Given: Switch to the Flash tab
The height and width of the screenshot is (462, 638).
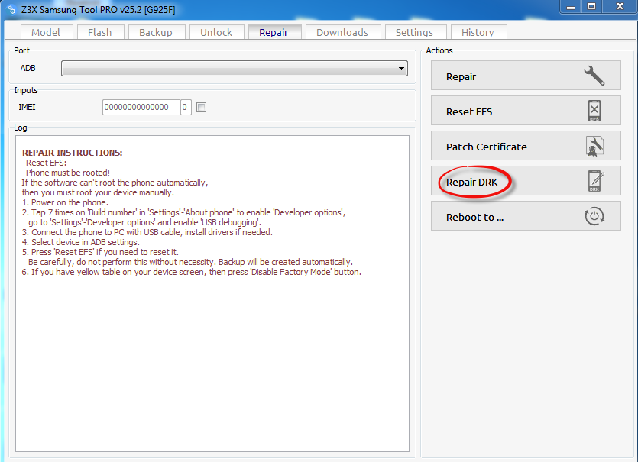Looking at the screenshot, I should point(99,32).
